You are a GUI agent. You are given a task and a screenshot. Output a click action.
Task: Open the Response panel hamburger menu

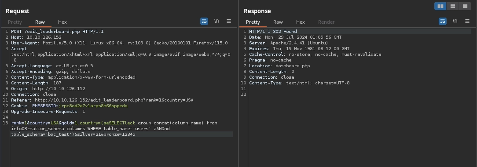pos(467,21)
